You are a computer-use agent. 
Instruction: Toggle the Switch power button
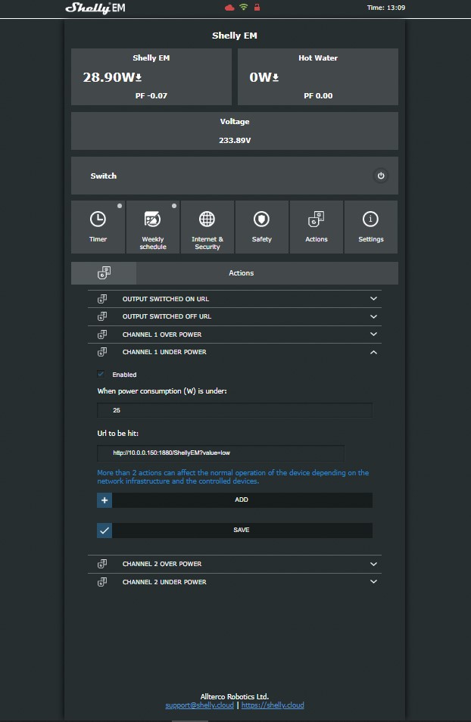pyautogui.click(x=381, y=176)
